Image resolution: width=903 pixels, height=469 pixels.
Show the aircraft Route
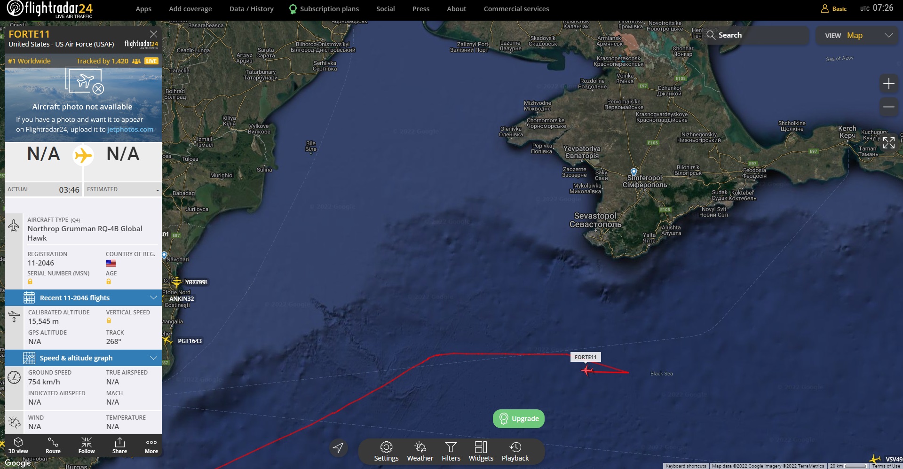pyautogui.click(x=53, y=446)
